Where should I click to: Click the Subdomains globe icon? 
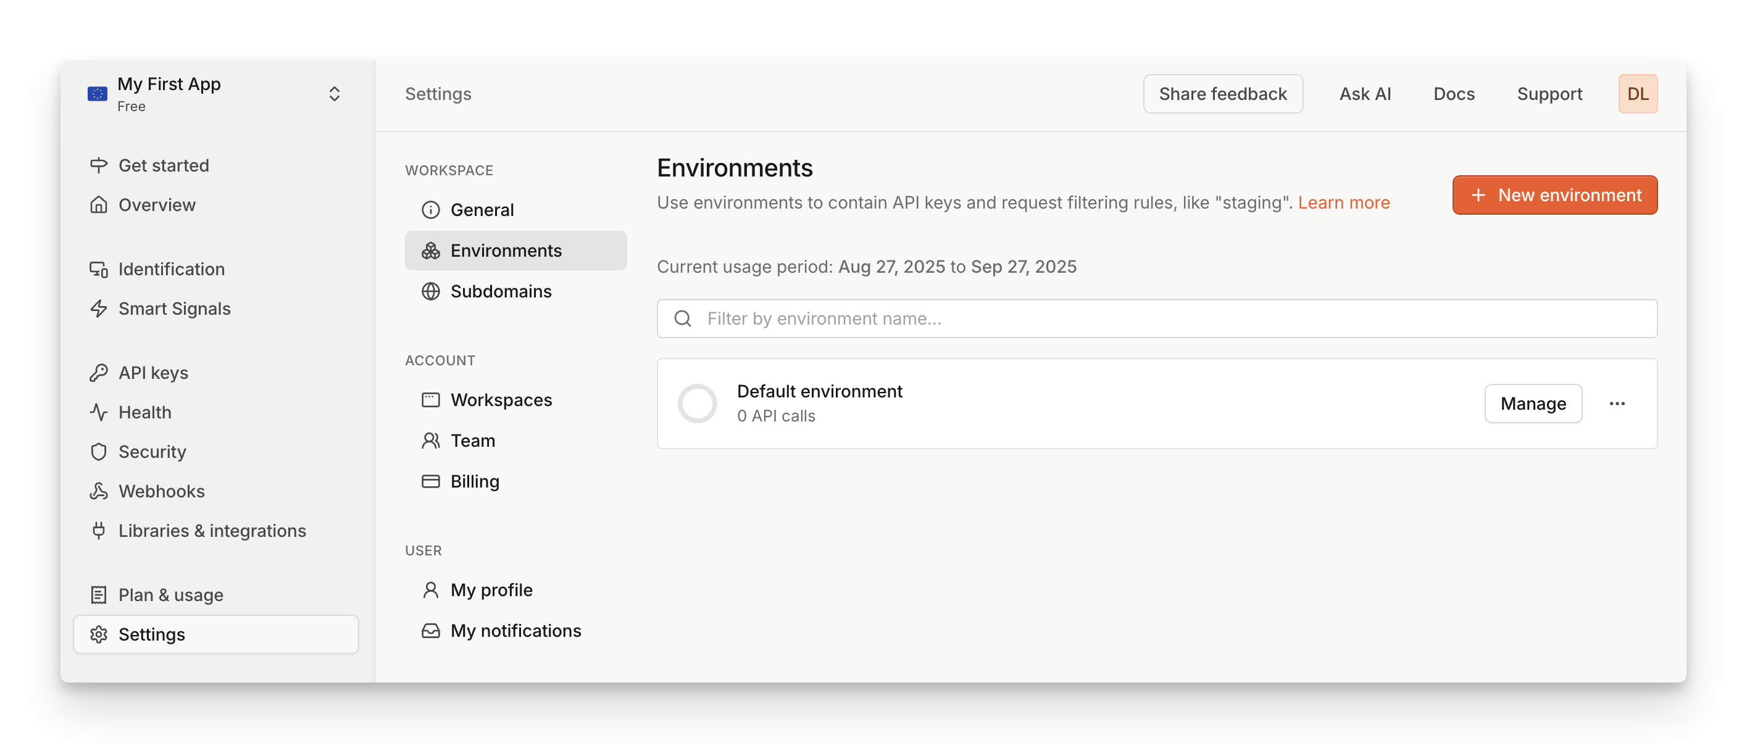[x=431, y=291]
